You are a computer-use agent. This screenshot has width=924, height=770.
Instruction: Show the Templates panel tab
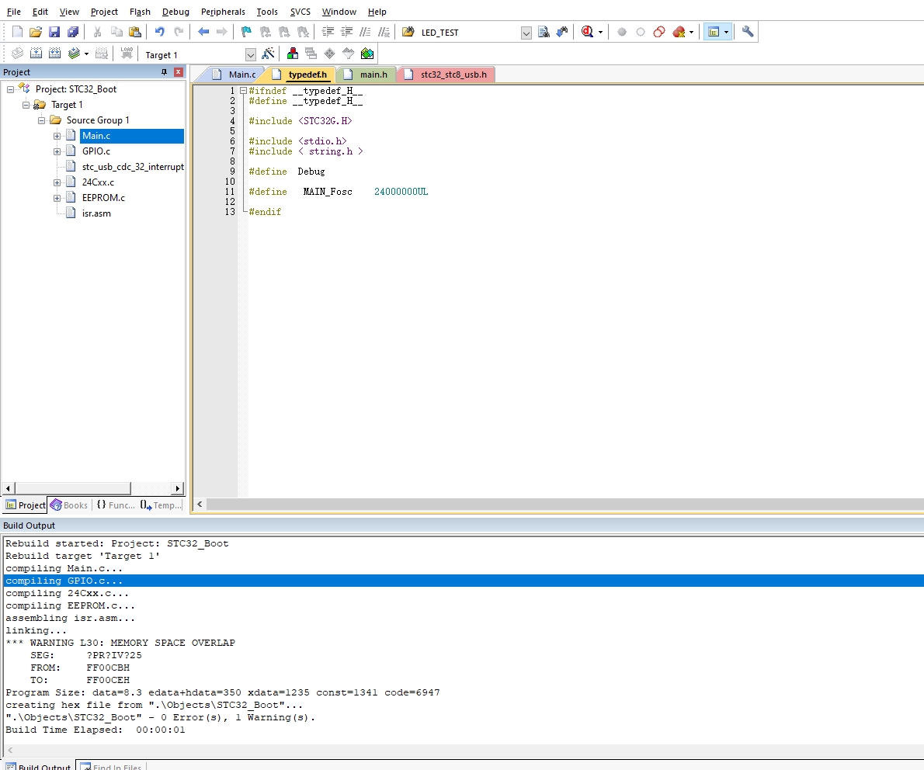point(161,505)
